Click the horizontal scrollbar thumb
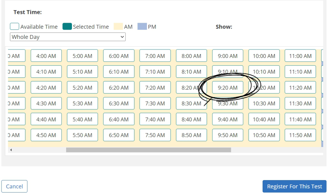This screenshot has width=329, height=195. 148,150
